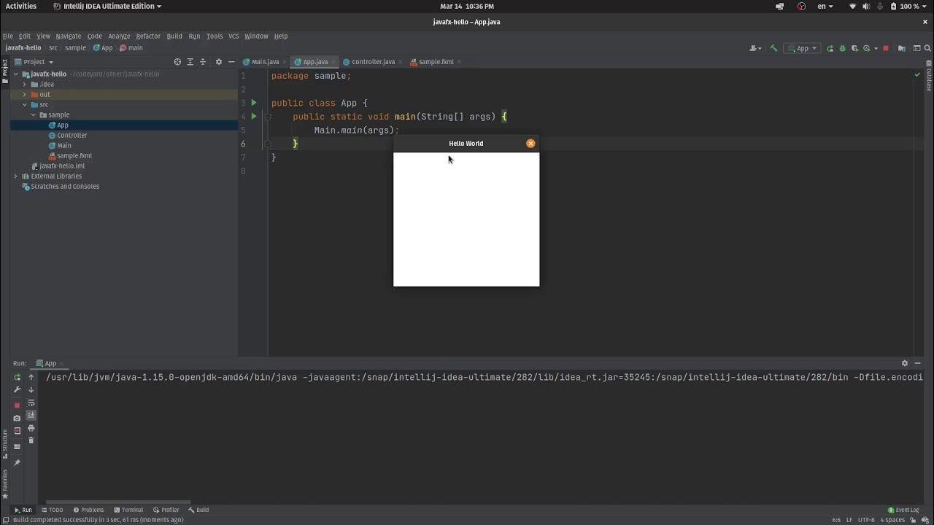Pin the Run tab with pin icon
Screen dimensions: 934x525
click(17, 463)
